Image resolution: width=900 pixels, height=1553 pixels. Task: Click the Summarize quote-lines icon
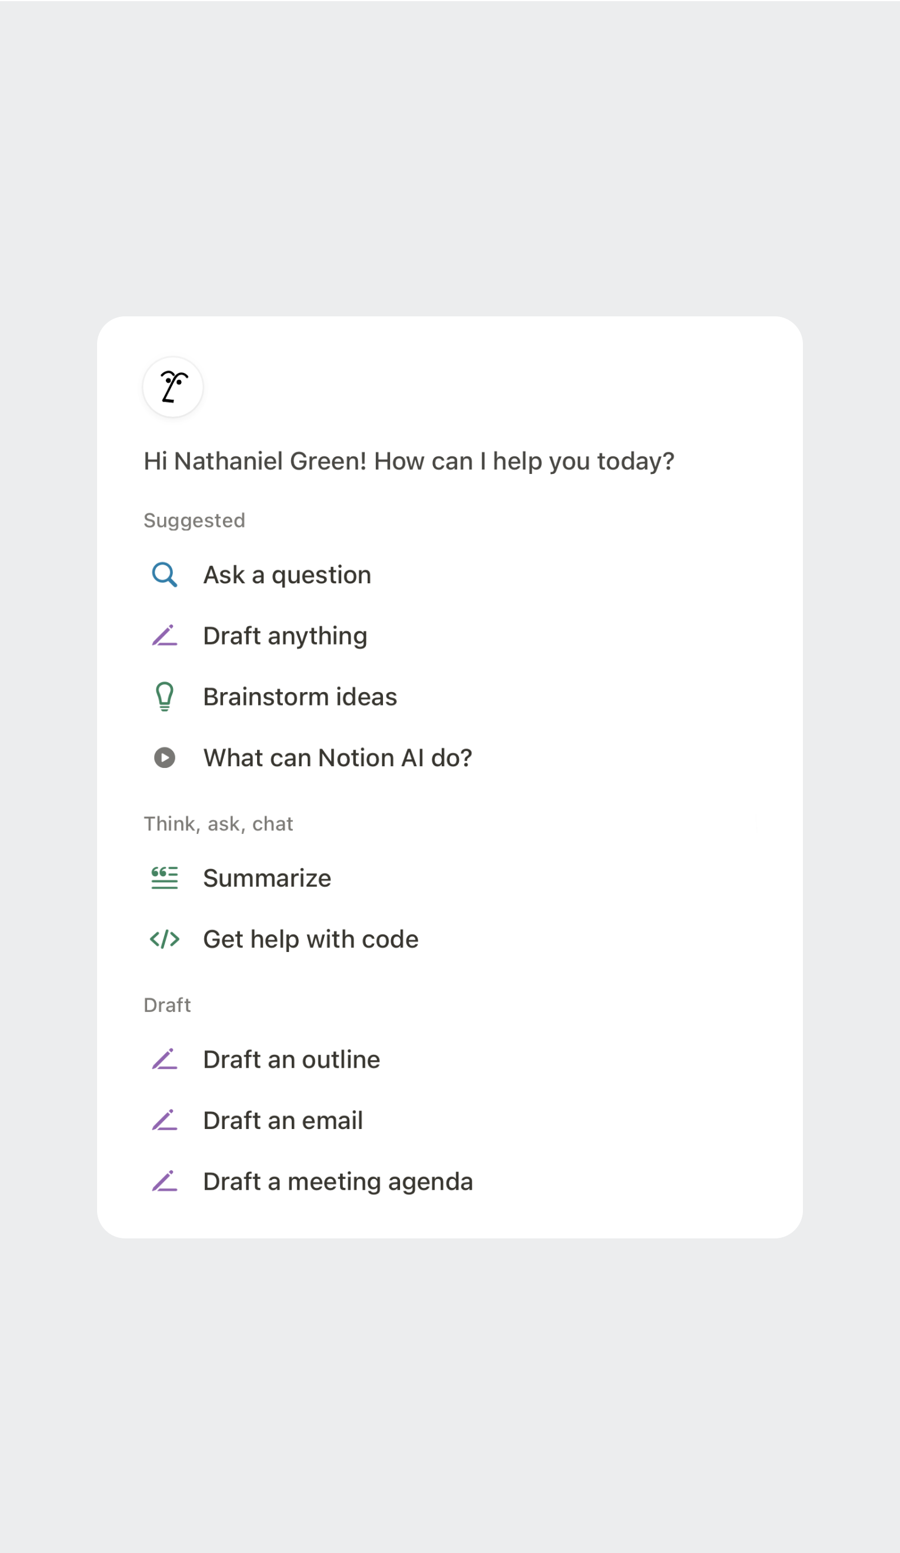point(165,877)
